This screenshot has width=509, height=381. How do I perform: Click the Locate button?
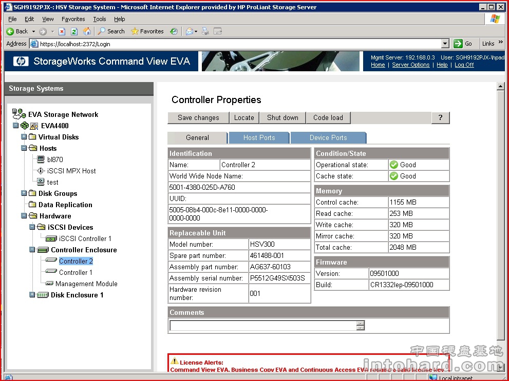point(244,117)
